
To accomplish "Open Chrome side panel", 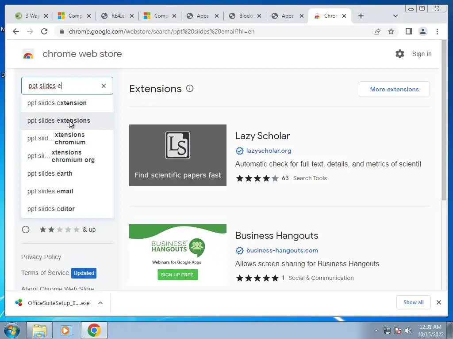I will [408, 31].
